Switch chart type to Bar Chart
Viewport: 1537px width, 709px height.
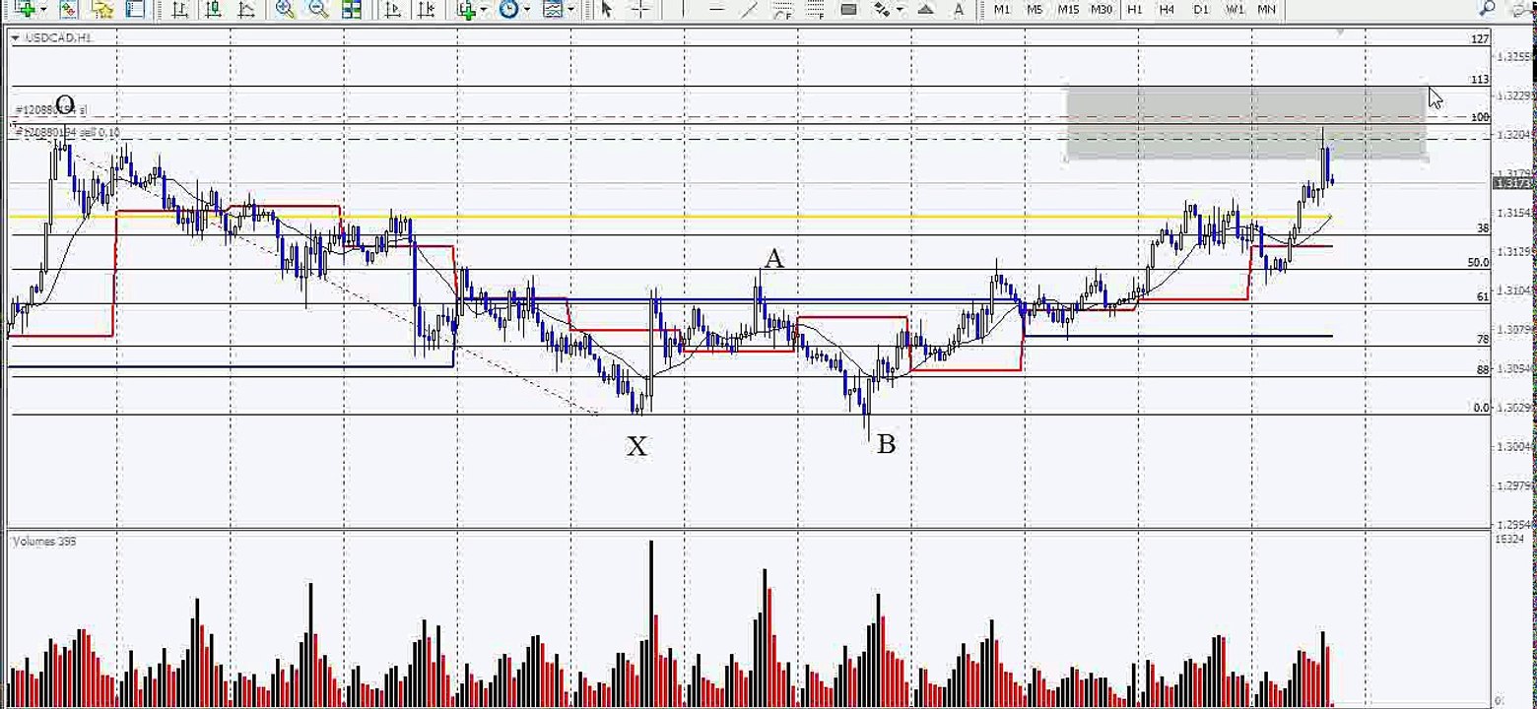pos(179,9)
